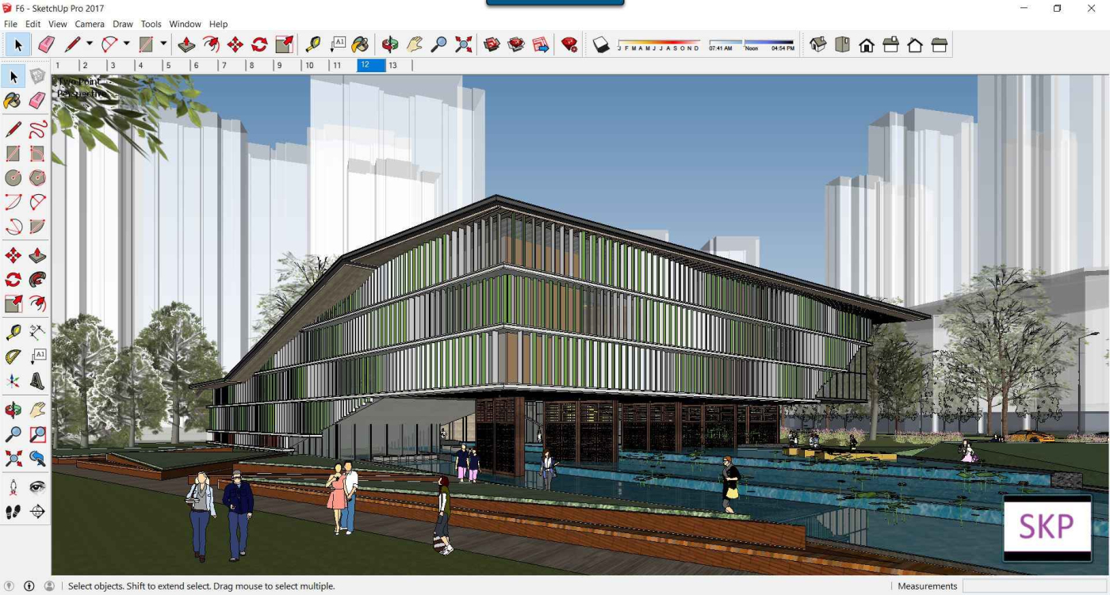Select the Eraser tool in top toolbar

coord(46,45)
